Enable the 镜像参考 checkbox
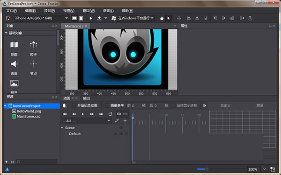 (107, 105)
